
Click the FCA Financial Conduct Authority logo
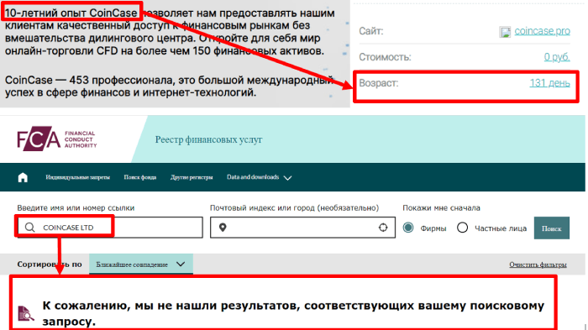[57, 139]
